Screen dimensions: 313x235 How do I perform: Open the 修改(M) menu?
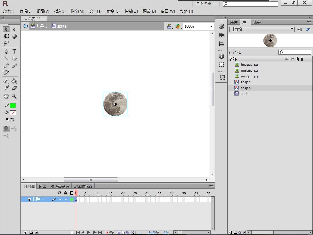pos(77,11)
